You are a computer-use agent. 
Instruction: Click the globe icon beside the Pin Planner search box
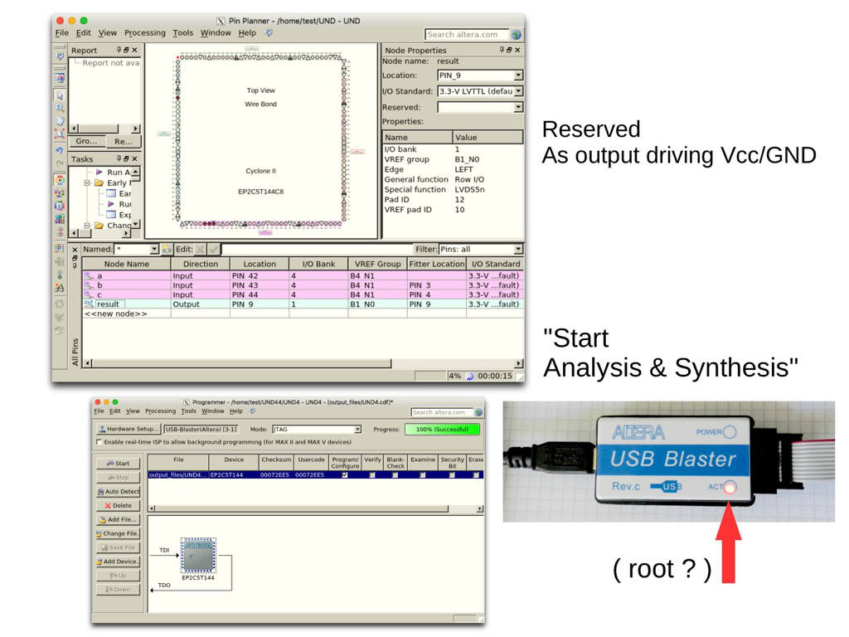coord(517,35)
